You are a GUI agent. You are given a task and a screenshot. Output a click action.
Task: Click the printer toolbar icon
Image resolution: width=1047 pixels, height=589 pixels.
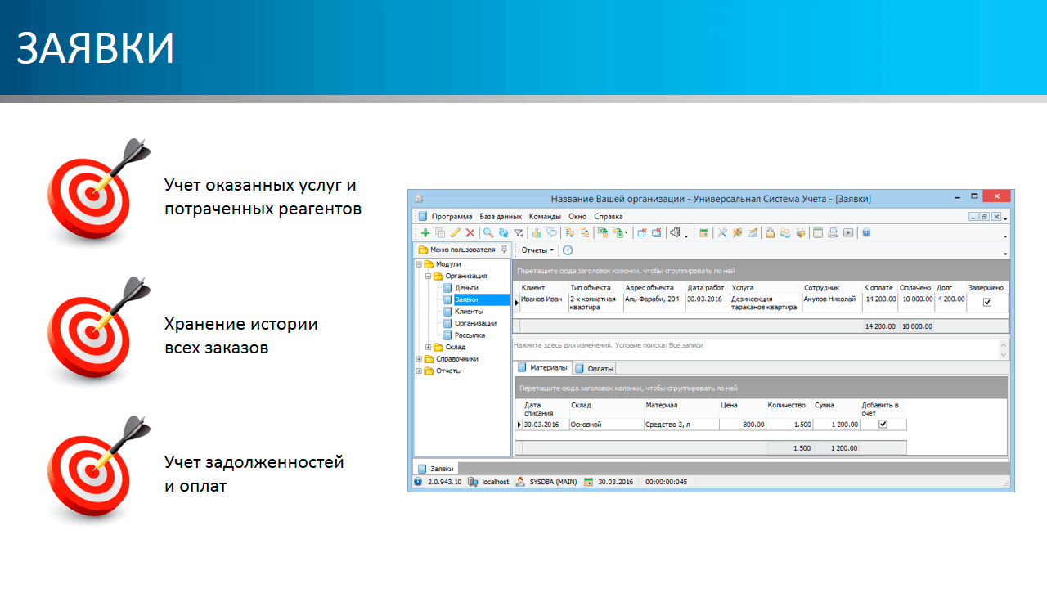click(833, 232)
